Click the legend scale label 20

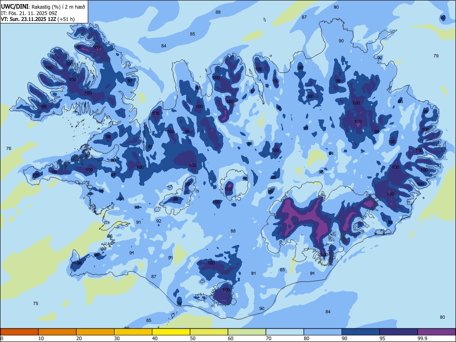(79, 338)
